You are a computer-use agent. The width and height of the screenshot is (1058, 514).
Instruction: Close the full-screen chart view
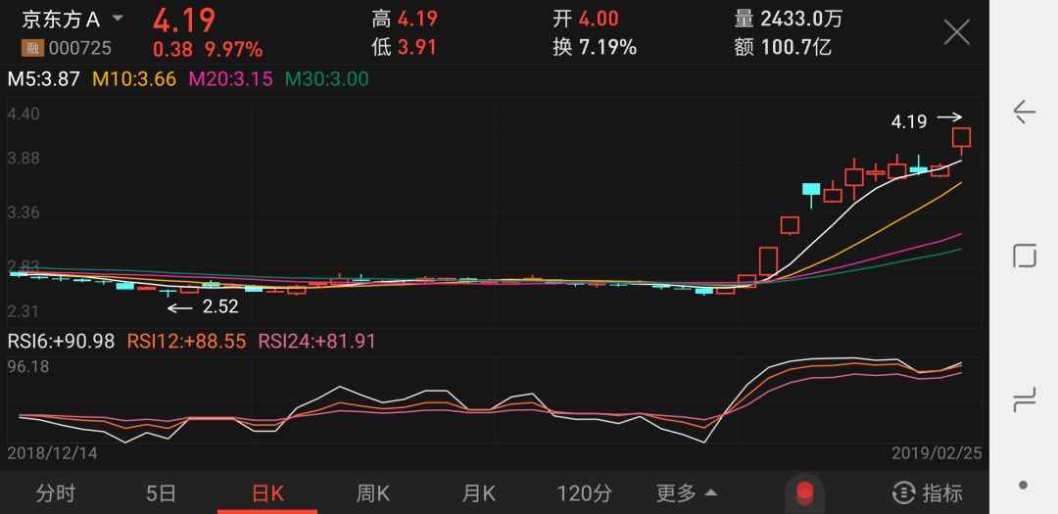click(955, 33)
